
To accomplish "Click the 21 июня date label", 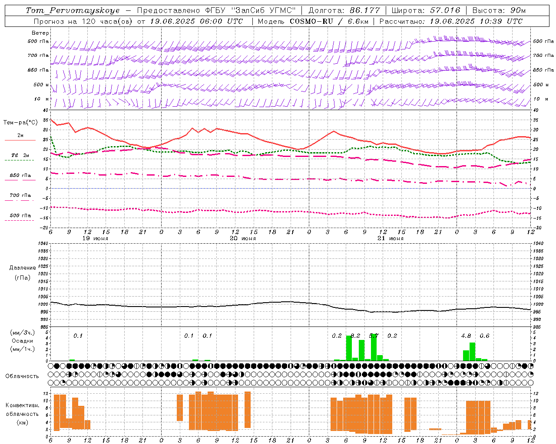I will (x=391, y=238).
